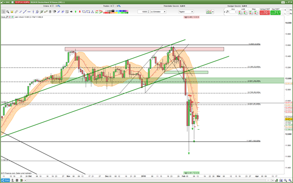Place a green up arrow marker
The width and height of the screenshot is (293, 183).
pos(76,12)
